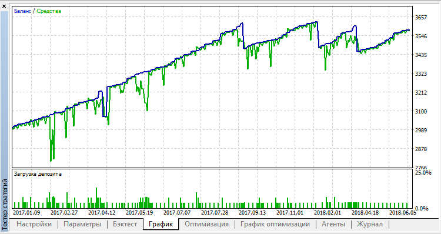This screenshot has height=234, width=441.
Task: Click the 2017.09.13 date label
Action: tap(252, 213)
